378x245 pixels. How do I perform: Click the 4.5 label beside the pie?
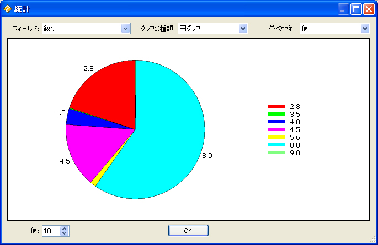tap(65, 161)
